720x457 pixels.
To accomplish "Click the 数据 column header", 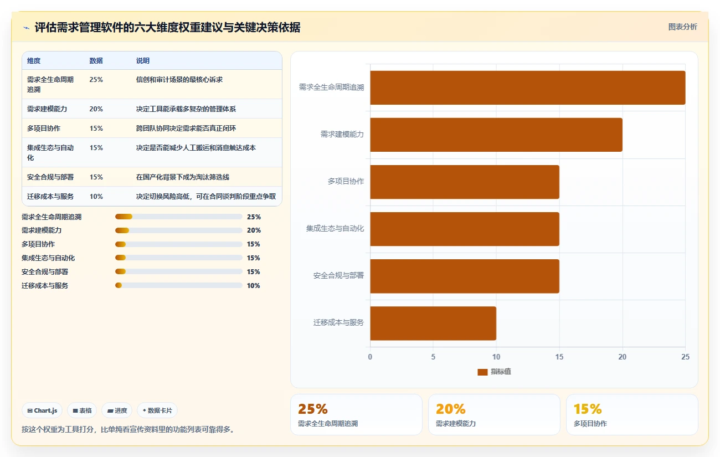I will [x=96, y=61].
